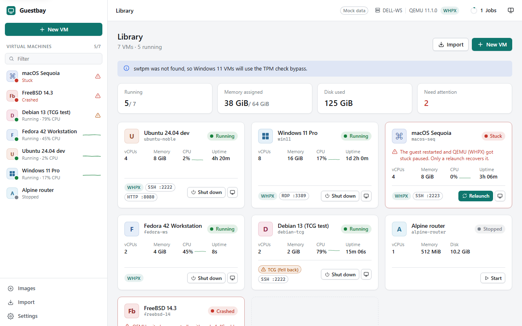
Task: Click the Stopped status badge on Alpine card
Action: (x=490, y=229)
